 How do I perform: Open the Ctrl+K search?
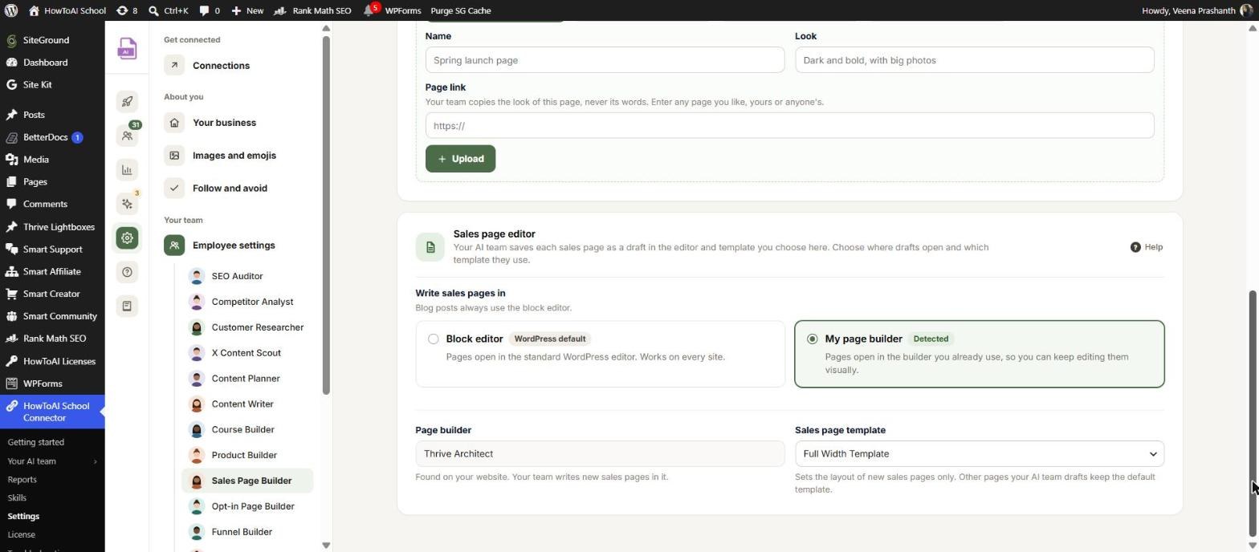tap(168, 10)
